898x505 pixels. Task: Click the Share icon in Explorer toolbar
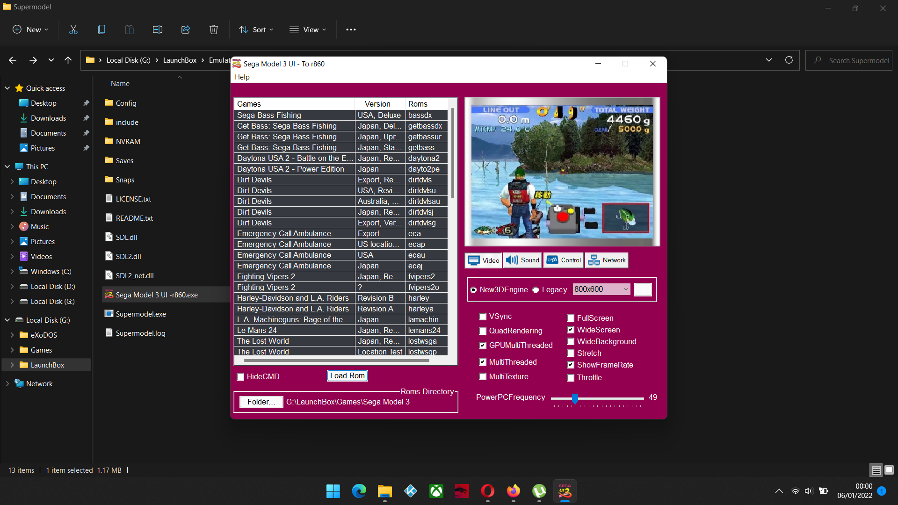186,29
